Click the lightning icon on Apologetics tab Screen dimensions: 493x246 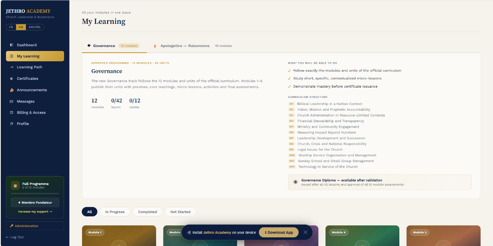coord(155,46)
